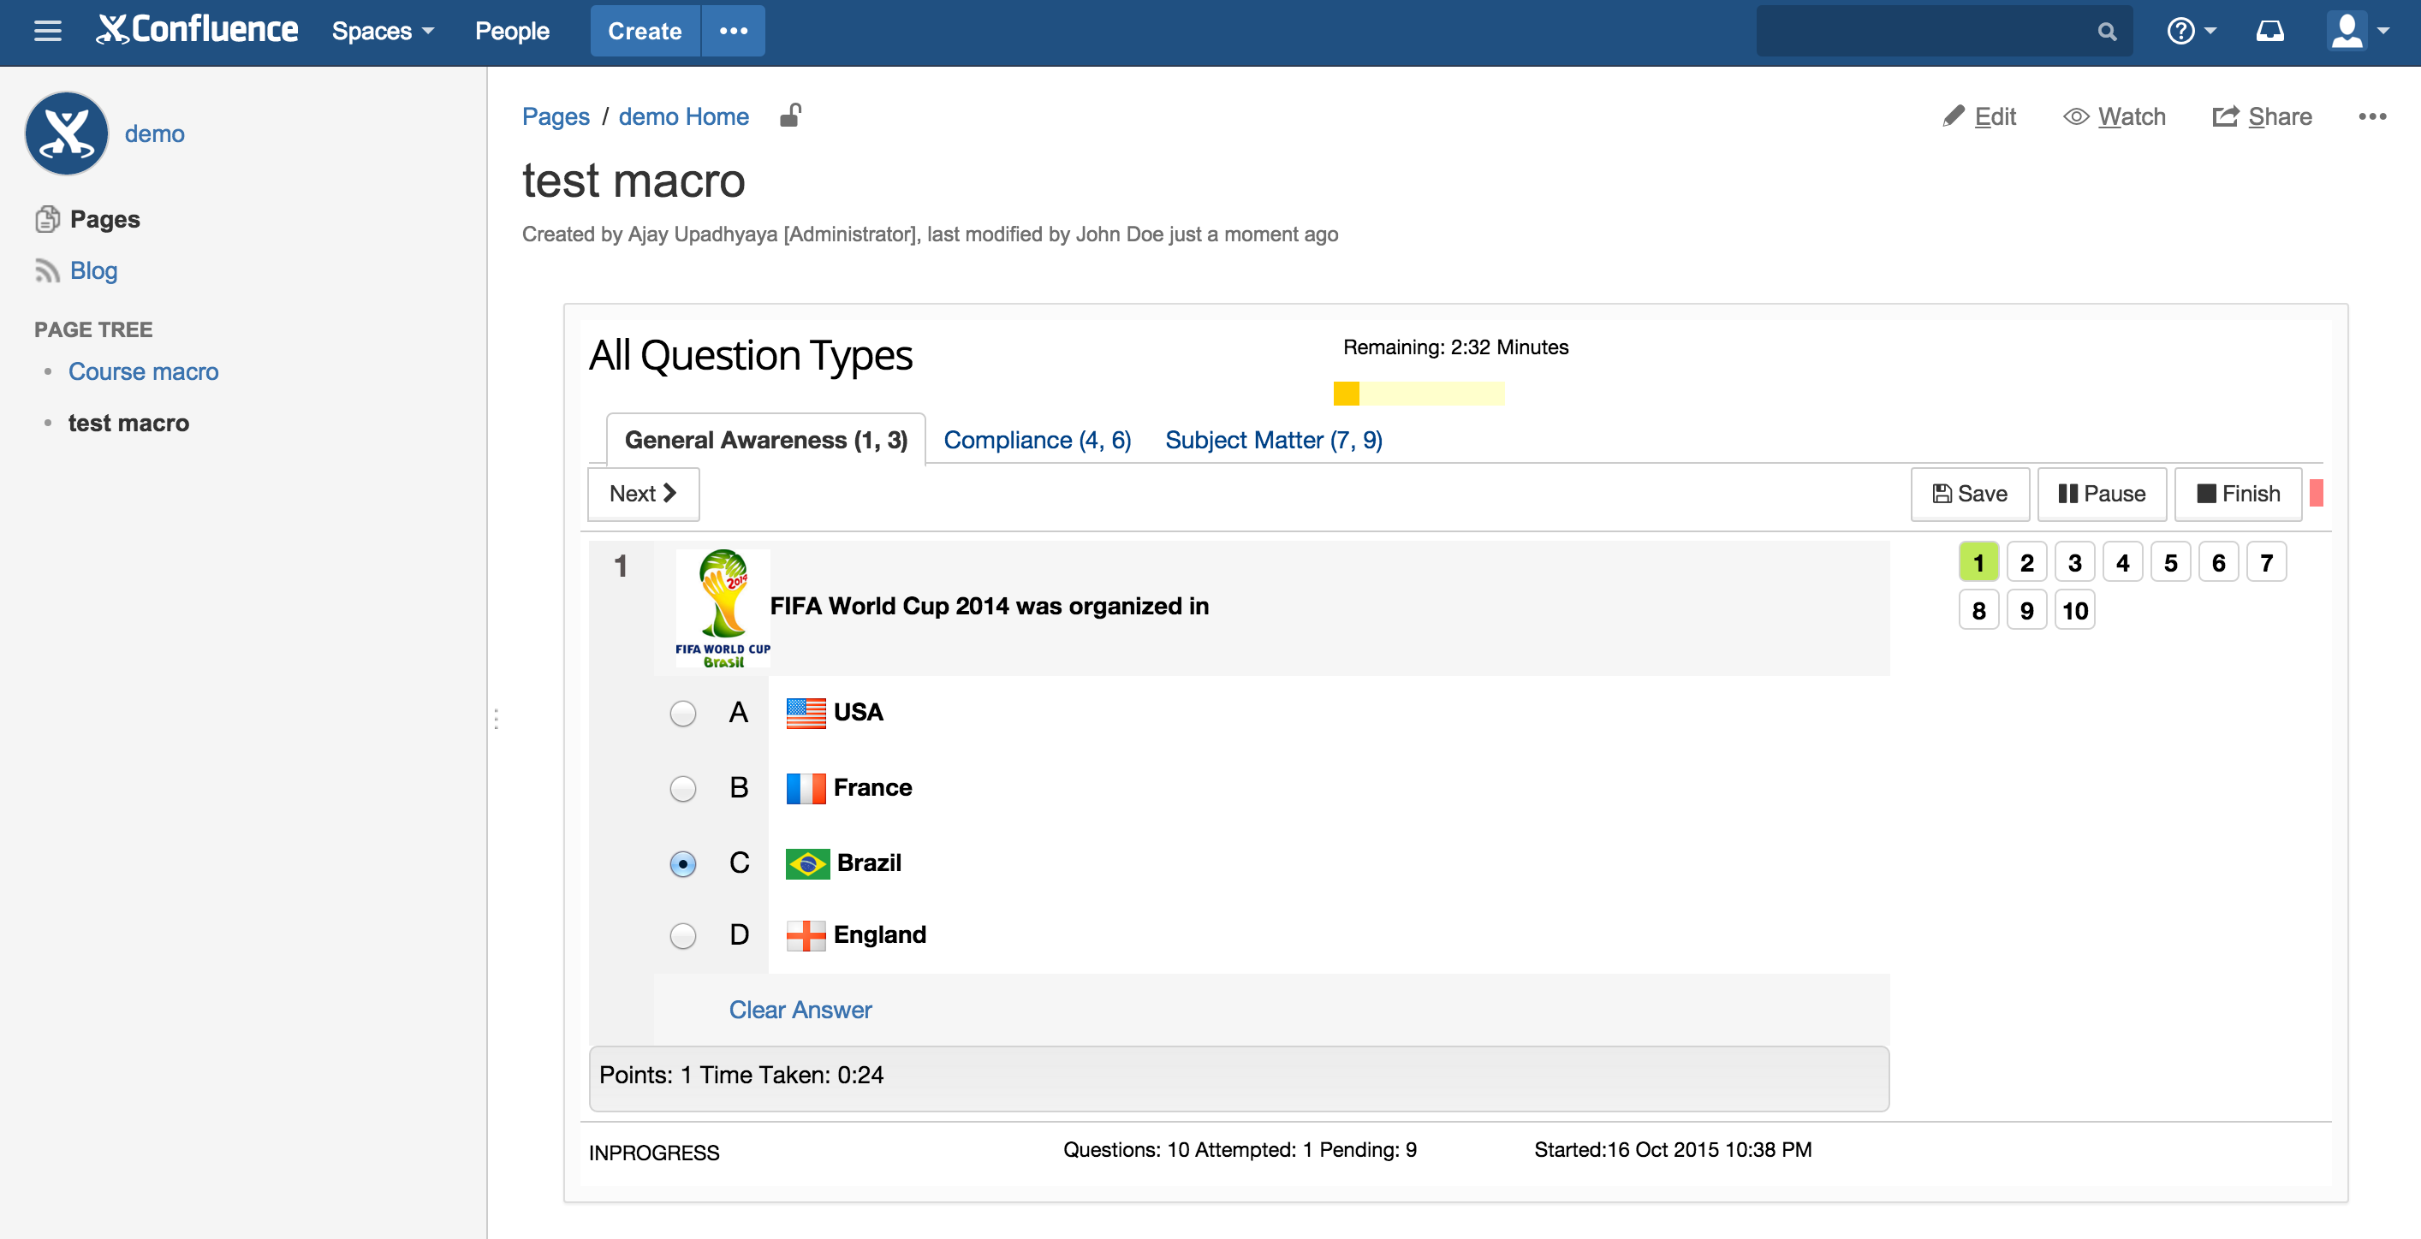2421x1239 pixels.
Task: Click the yellow remaining-time progress bar
Action: [x=1419, y=394]
